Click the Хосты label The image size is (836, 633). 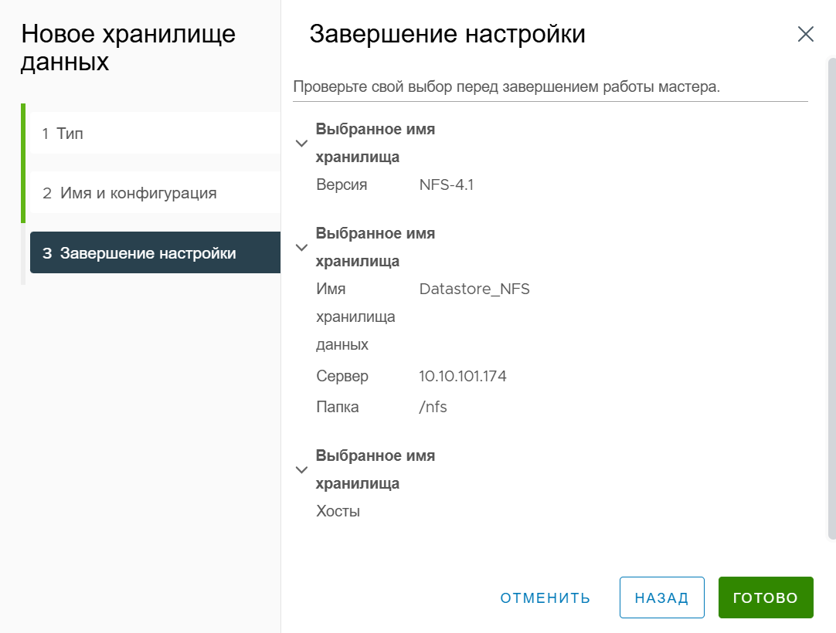(338, 511)
